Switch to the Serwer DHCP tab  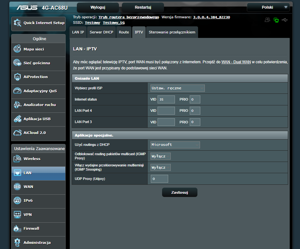(x=101, y=32)
